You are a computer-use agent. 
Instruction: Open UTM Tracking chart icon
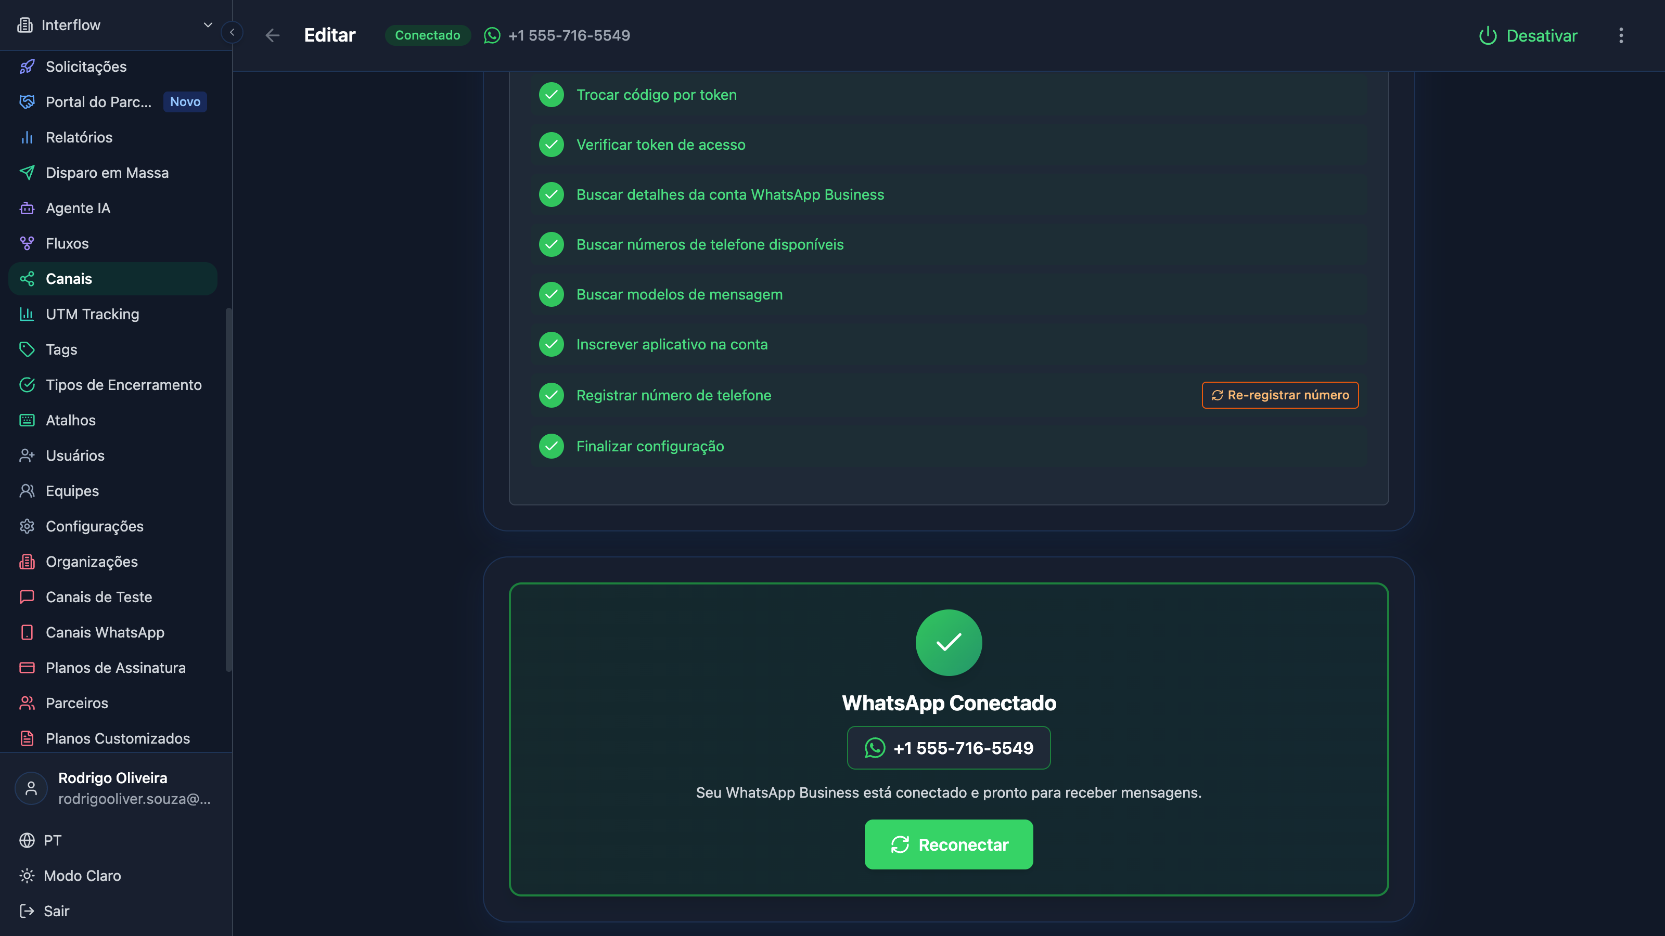pos(27,314)
